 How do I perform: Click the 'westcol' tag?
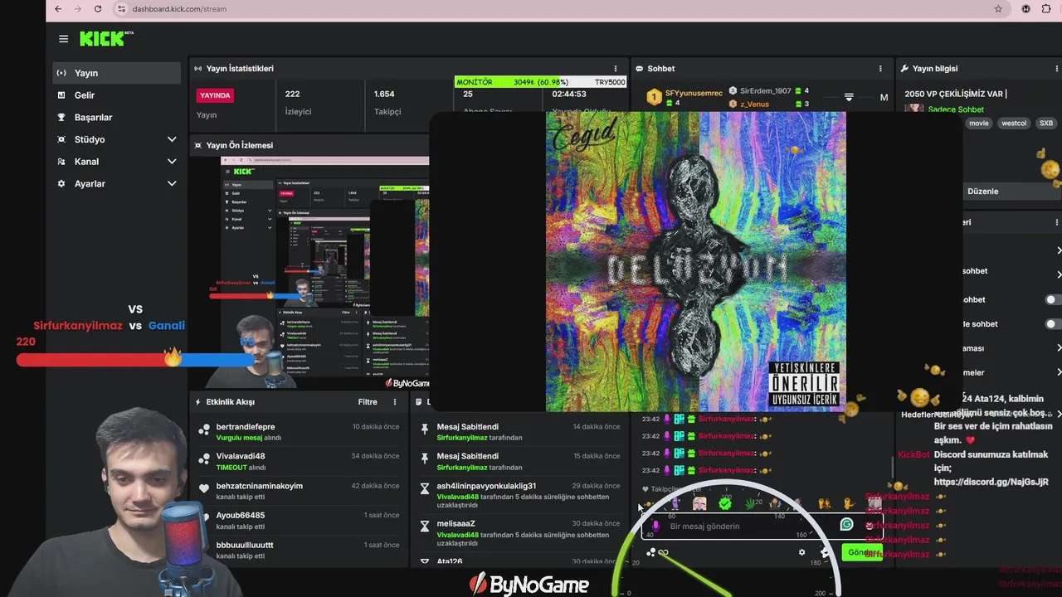[x=1014, y=123]
